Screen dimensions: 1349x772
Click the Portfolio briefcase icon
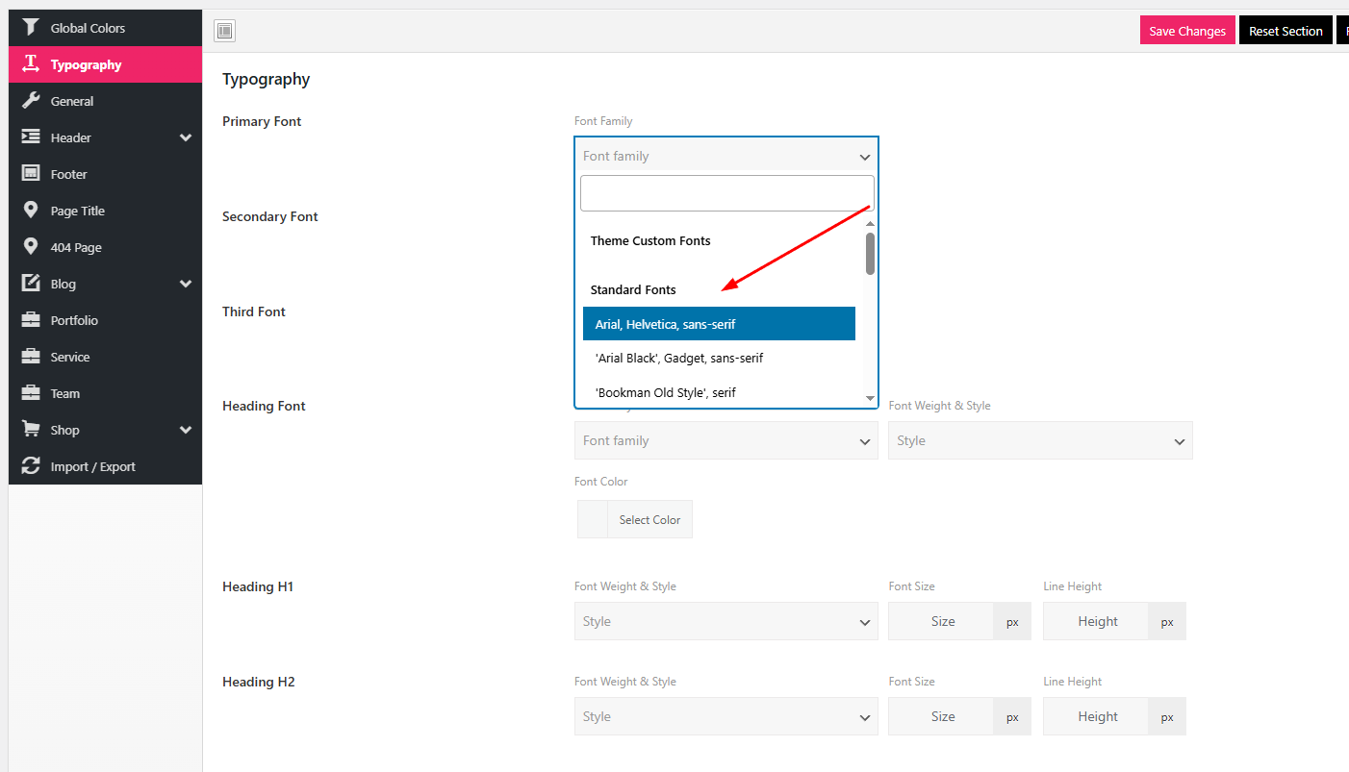pyautogui.click(x=31, y=320)
